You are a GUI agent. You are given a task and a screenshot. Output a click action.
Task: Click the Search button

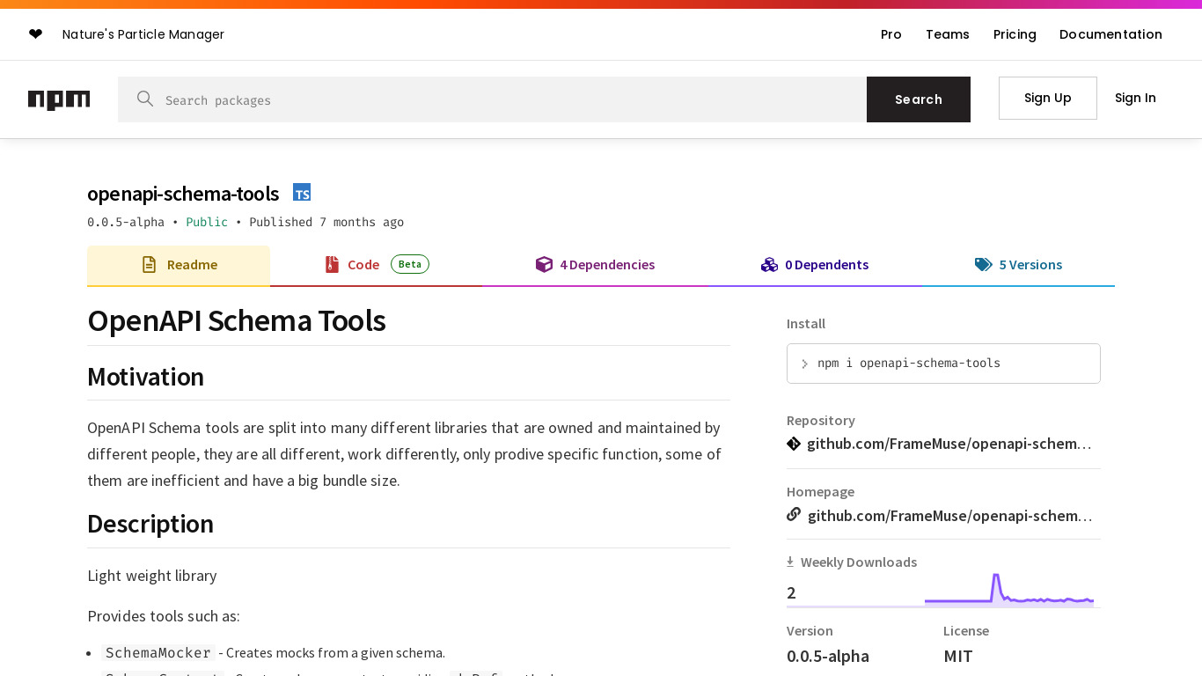(x=919, y=99)
